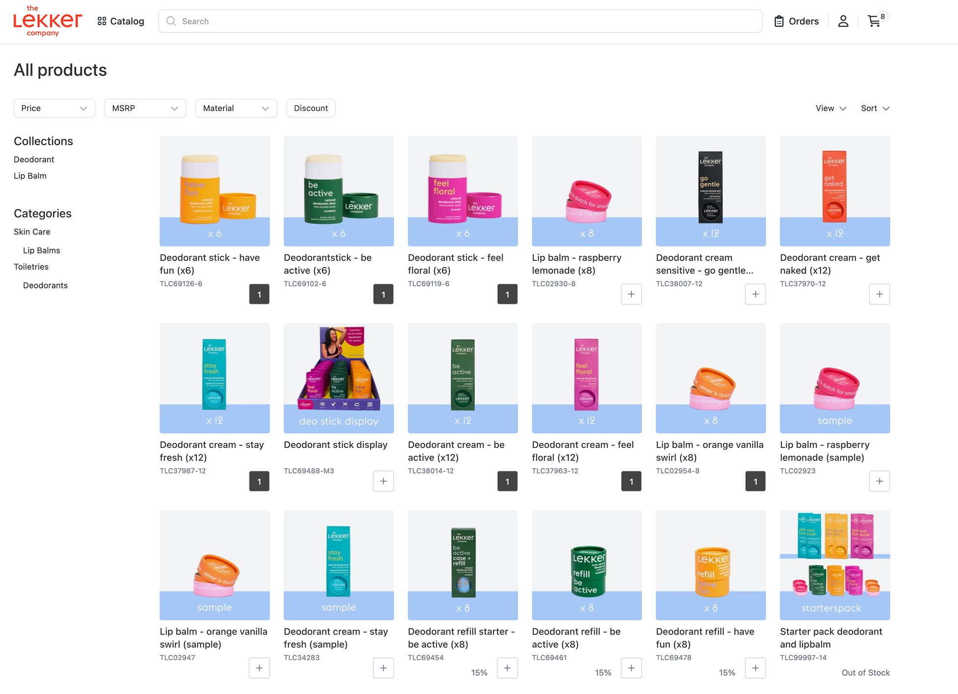The width and height of the screenshot is (958, 694).
Task: Open the Orders page
Action: 796,21
